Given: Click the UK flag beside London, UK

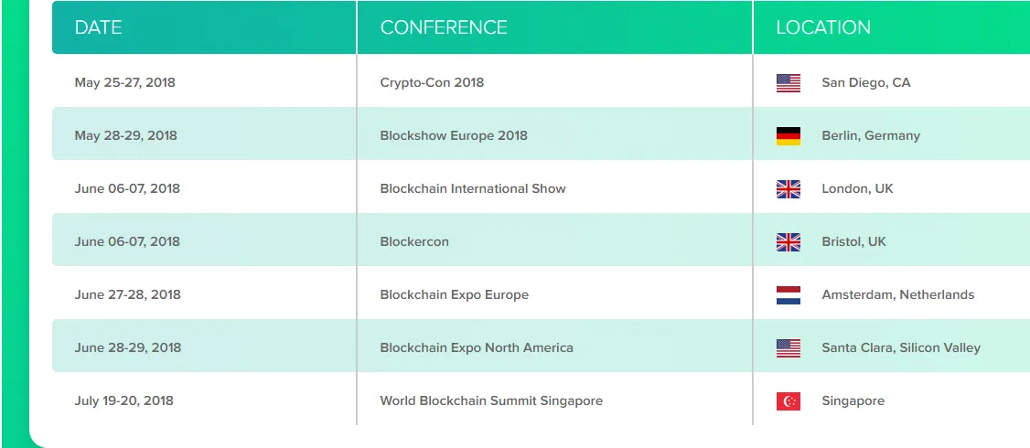Looking at the screenshot, I should pyautogui.click(x=789, y=189).
